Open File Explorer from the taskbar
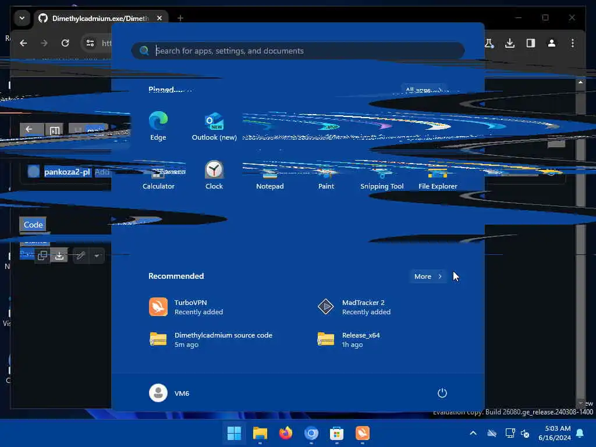The image size is (596, 447). pos(260,433)
